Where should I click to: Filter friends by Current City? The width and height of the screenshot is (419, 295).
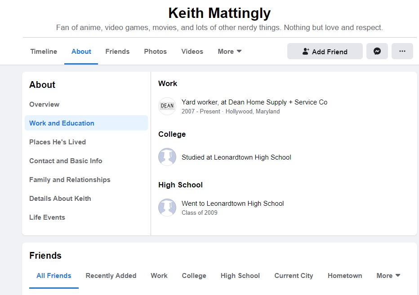click(x=294, y=276)
